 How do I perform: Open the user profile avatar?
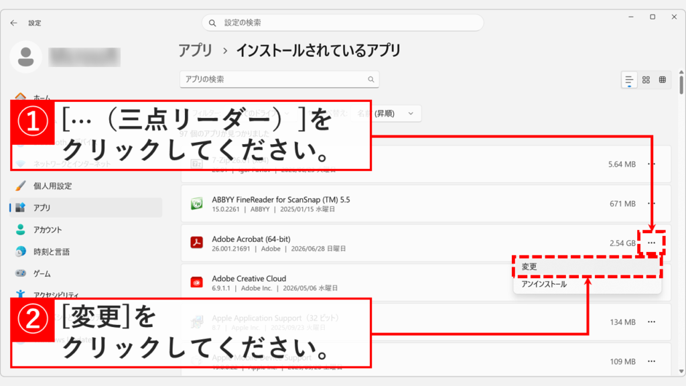click(x=26, y=57)
